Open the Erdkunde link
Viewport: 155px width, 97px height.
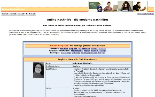76,53
